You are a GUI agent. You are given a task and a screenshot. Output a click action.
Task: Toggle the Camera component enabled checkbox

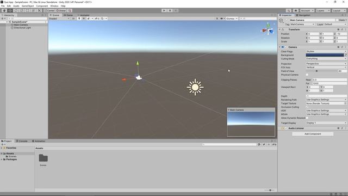[287, 47]
